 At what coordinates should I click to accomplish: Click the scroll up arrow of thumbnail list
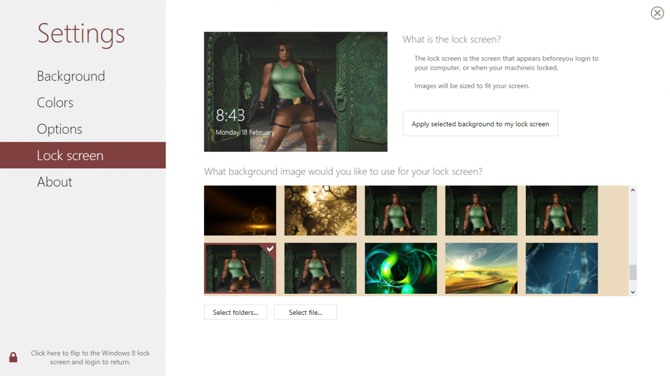(x=633, y=190)
